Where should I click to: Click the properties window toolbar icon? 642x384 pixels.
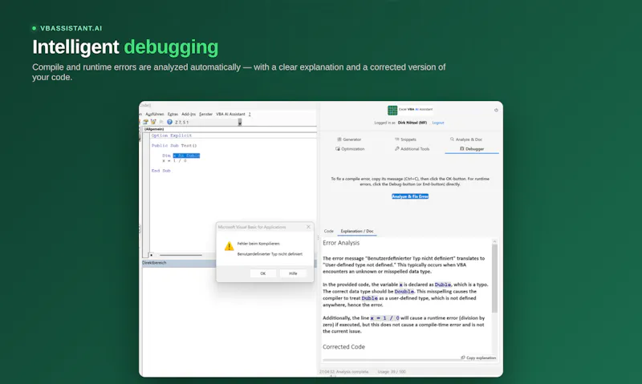pyautogui.click(x=145, y=122)
